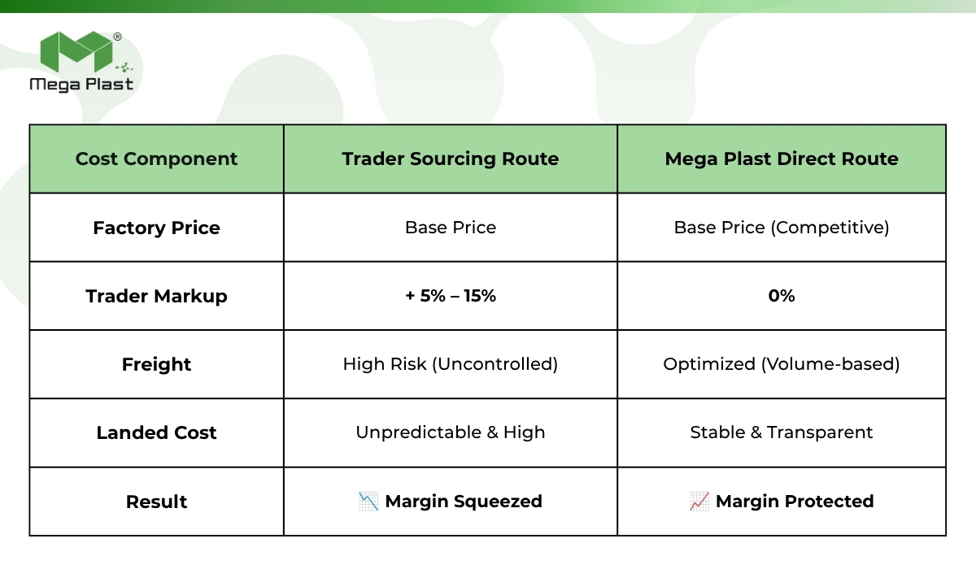Click the High Risk (Uncontrolled) cell
The height and width of the screenshot is (569, 976).
[x=451, y=364]
